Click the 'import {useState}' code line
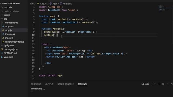Screen dimensions: 173x97 58,10
